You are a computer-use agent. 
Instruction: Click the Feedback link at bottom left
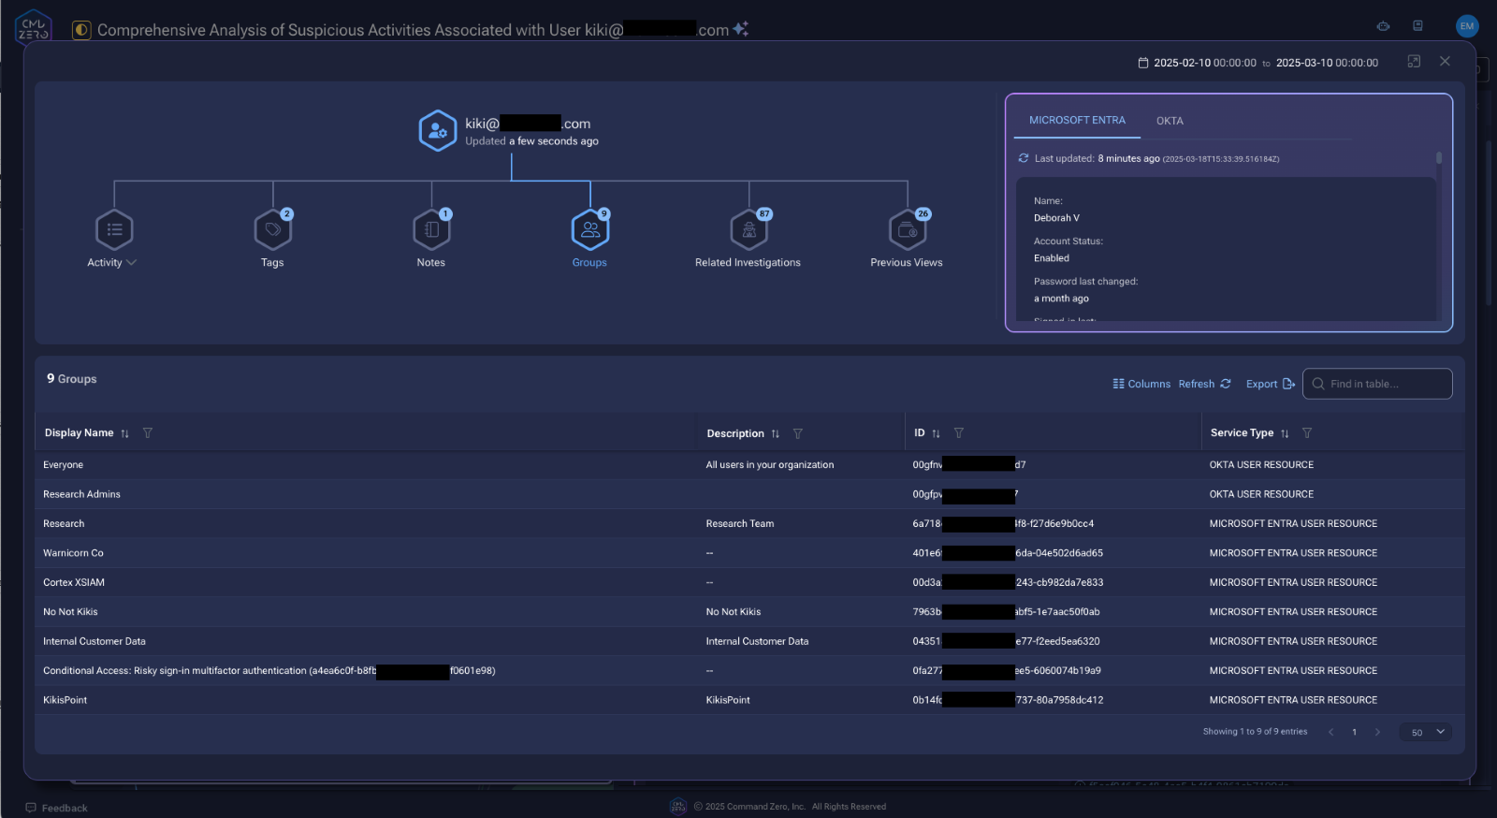click(56, 808)
